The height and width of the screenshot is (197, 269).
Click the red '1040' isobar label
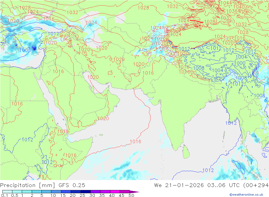point(239,7)
